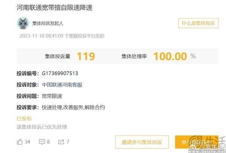Open the 什么是集体投诉 button
The width and height of the screenshot is (226, 153).
198,23
